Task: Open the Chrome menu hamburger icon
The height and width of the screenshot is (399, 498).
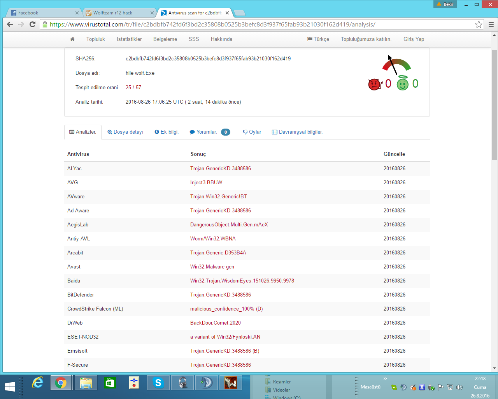Action: click(x=491, y=24)
